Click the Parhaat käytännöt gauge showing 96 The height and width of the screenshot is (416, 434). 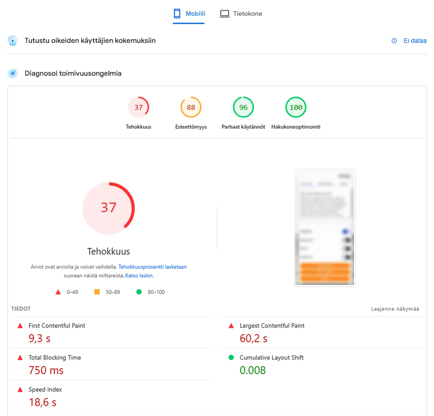[243, 107]
